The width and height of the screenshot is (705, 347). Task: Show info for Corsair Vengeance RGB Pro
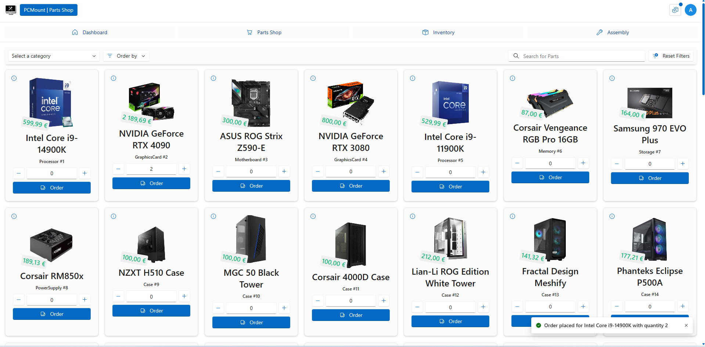(x=512, y=78)
